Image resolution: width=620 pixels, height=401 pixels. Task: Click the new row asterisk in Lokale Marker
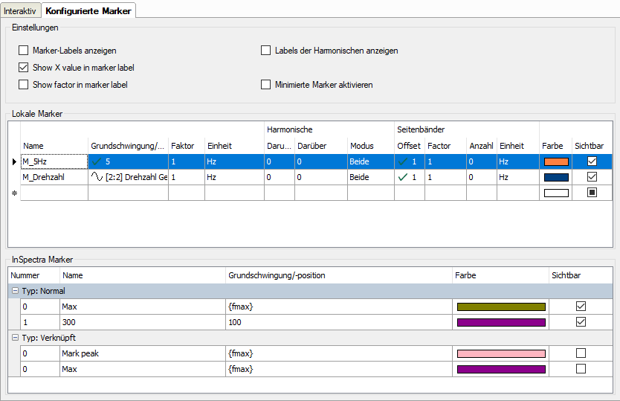tap(13, 193)
